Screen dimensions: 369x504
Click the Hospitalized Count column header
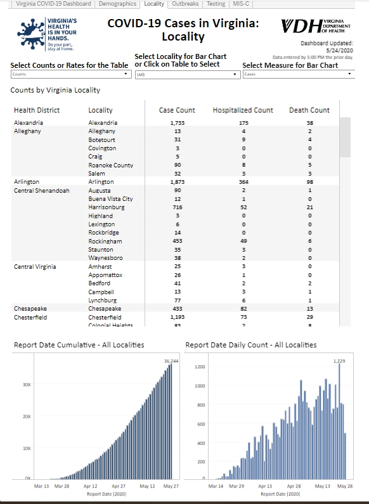pyautogui.click(x=243, y=110)
